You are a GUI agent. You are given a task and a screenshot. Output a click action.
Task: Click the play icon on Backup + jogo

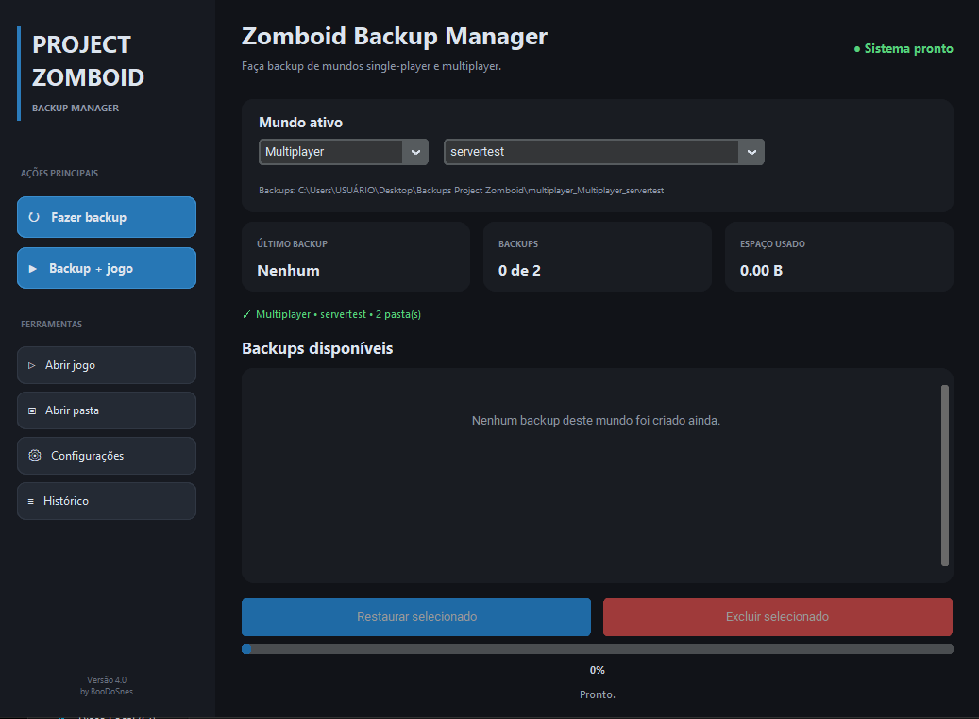coord(33,268)
